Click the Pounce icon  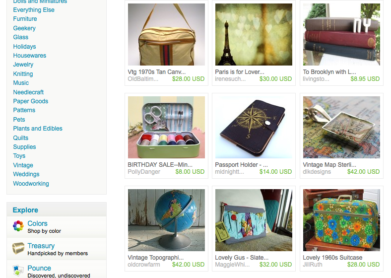click(x=18, y=271)
